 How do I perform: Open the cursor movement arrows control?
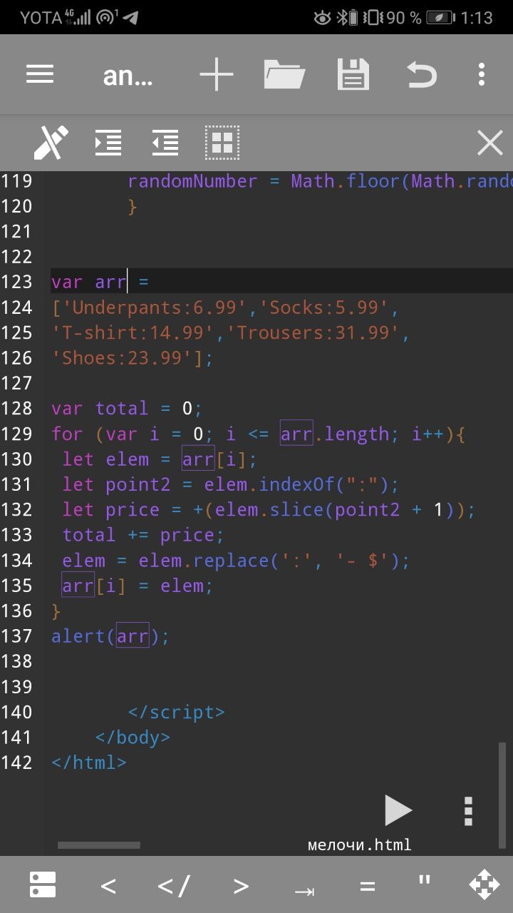pos(484,884)
